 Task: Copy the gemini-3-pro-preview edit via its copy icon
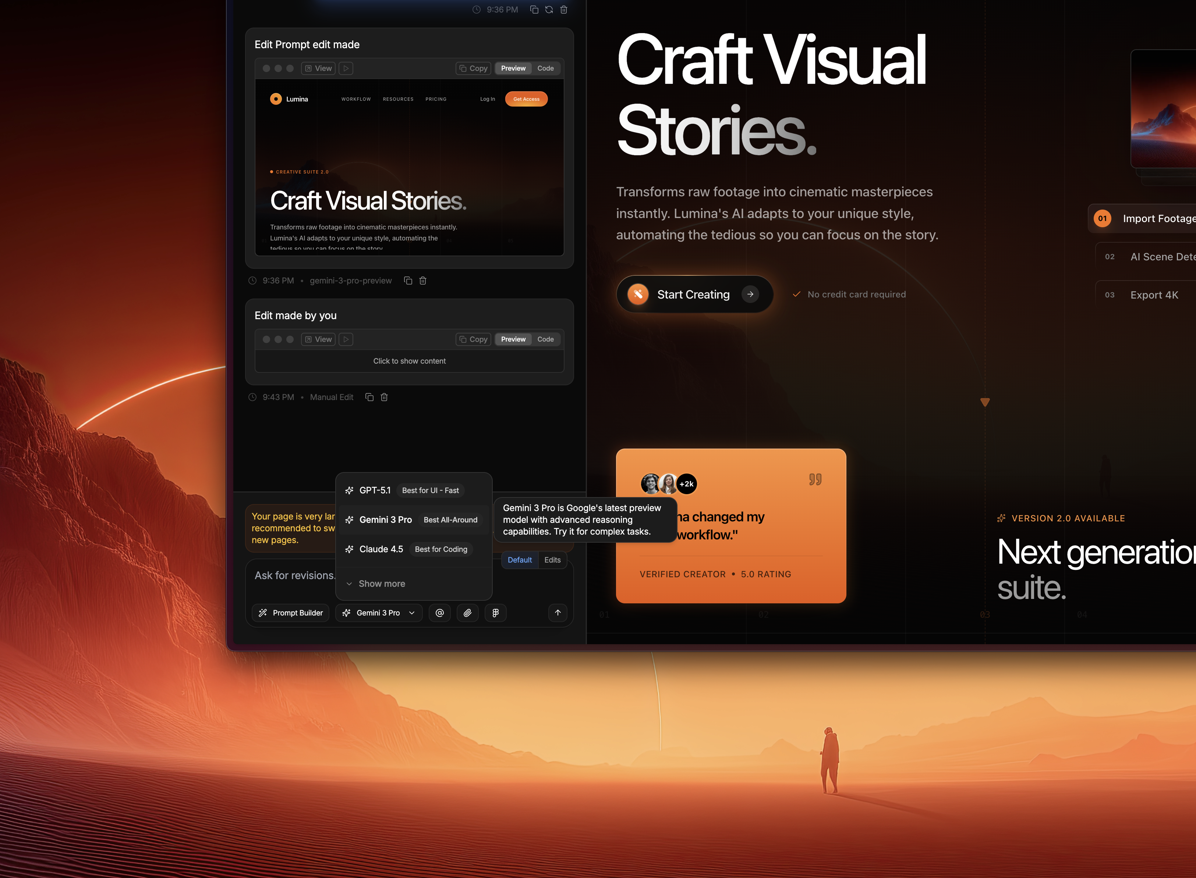(407, 280)
